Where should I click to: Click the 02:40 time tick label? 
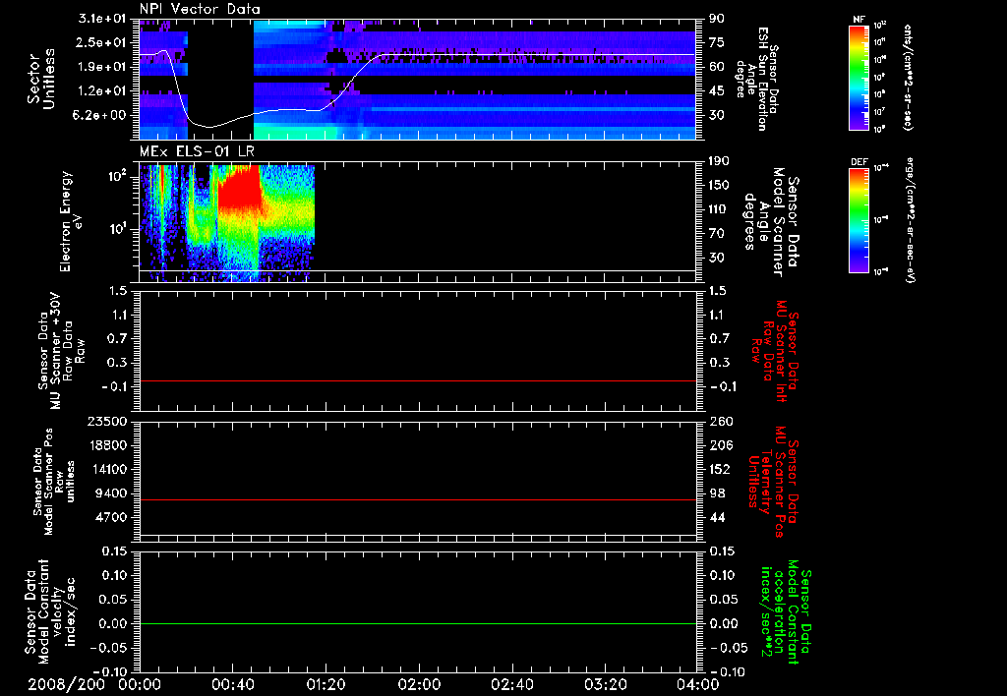point(511,684)
